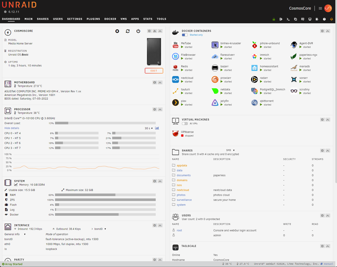Reboot the server via the refresh icon
337x267 pixels.
coord(128,31)
